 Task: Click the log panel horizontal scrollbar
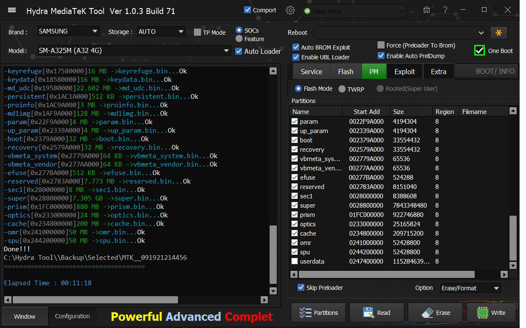point(95,300)
